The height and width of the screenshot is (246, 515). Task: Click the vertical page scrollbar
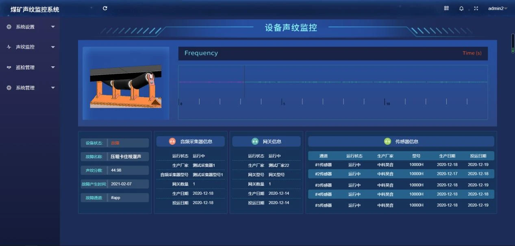pos(513,43)
